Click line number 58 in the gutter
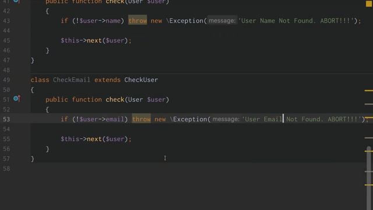373x210 pixels. (6, 169)
